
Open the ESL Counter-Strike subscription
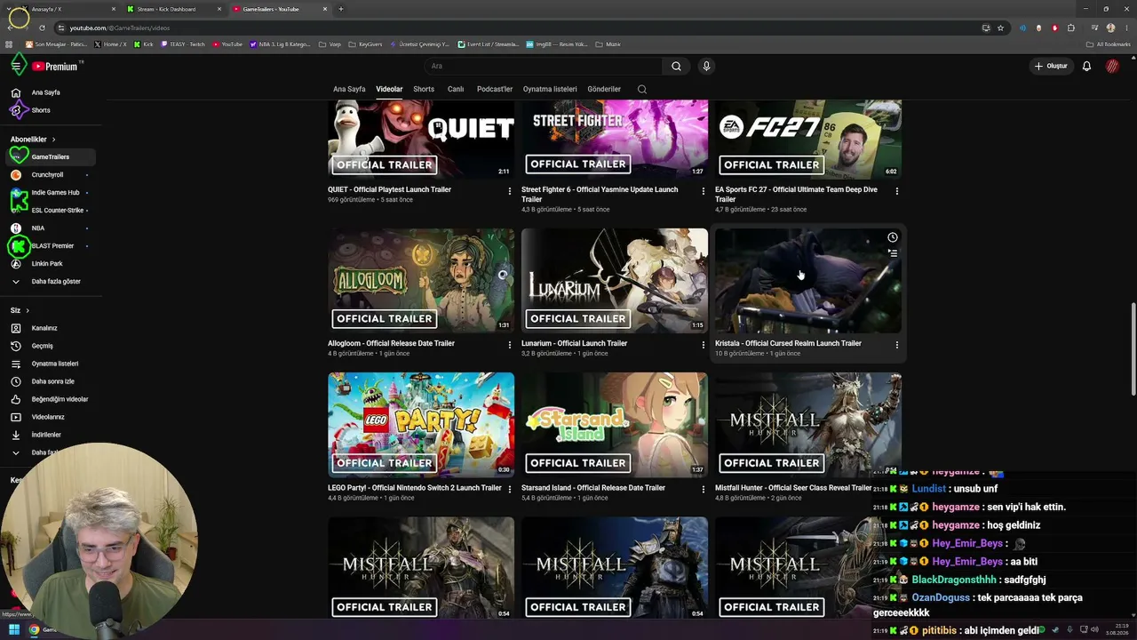[x=51, y=211]
